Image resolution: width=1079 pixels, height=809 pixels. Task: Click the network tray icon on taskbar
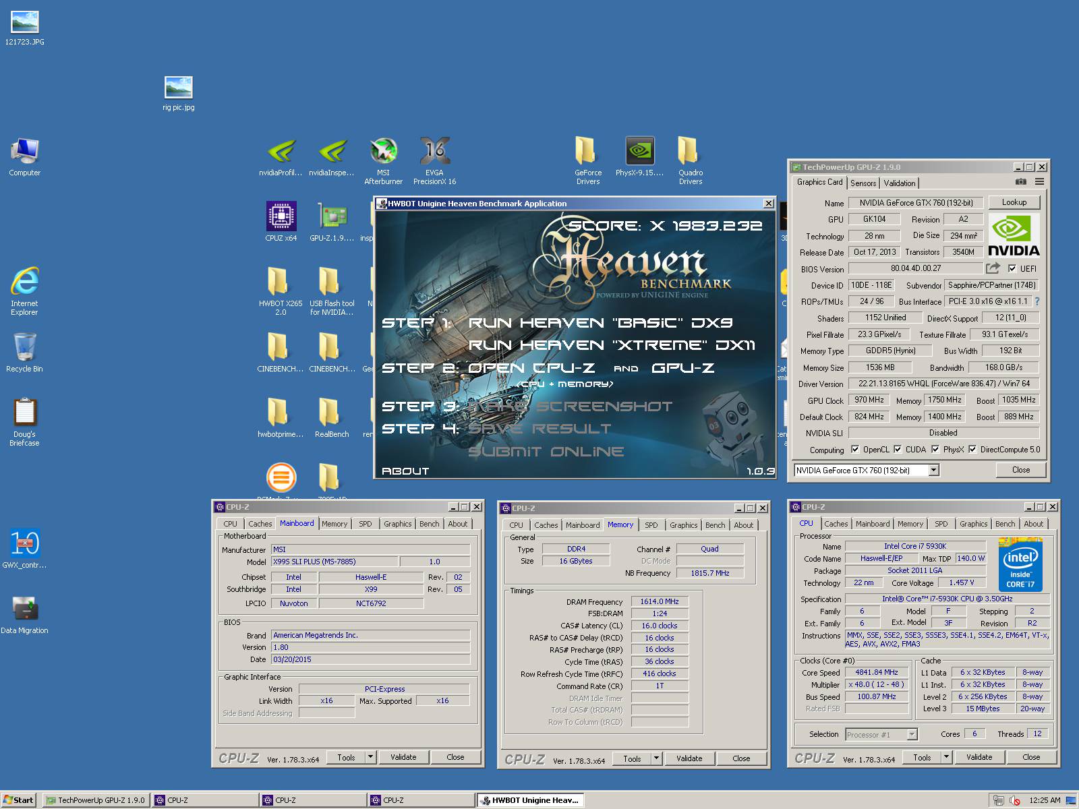[x=998, y=800]
